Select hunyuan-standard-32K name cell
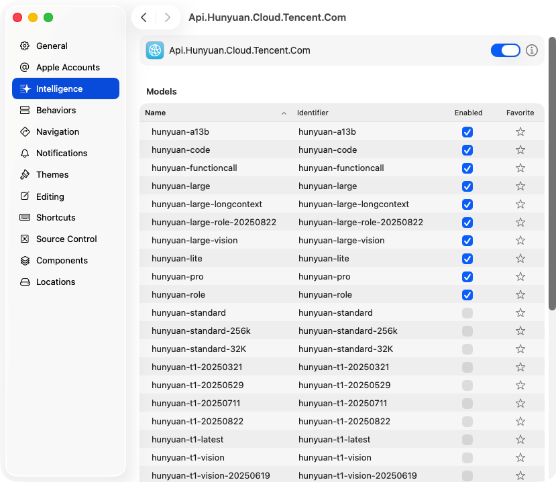The width and height of the screenshot is (558, 482). tap(199, 349)
